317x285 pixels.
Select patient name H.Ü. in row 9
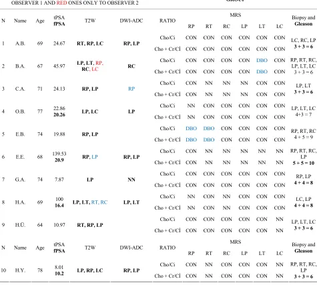[20, 225]
